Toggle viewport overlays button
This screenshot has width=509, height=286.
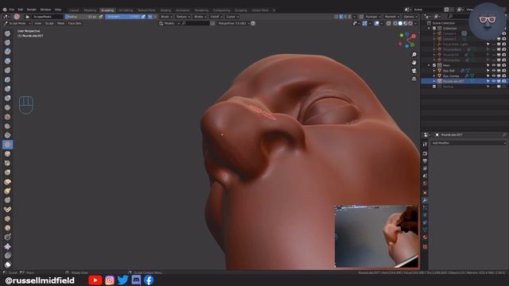tap(376, 23)
